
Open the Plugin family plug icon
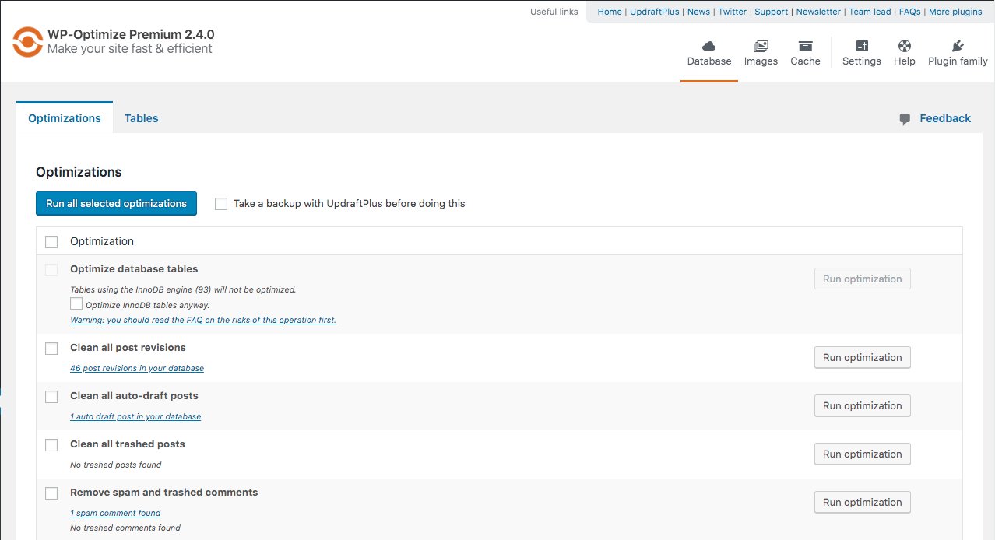tap(958, 46)
